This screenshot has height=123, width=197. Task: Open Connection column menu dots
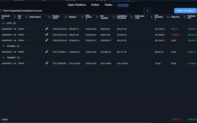(x=14, y=17)
